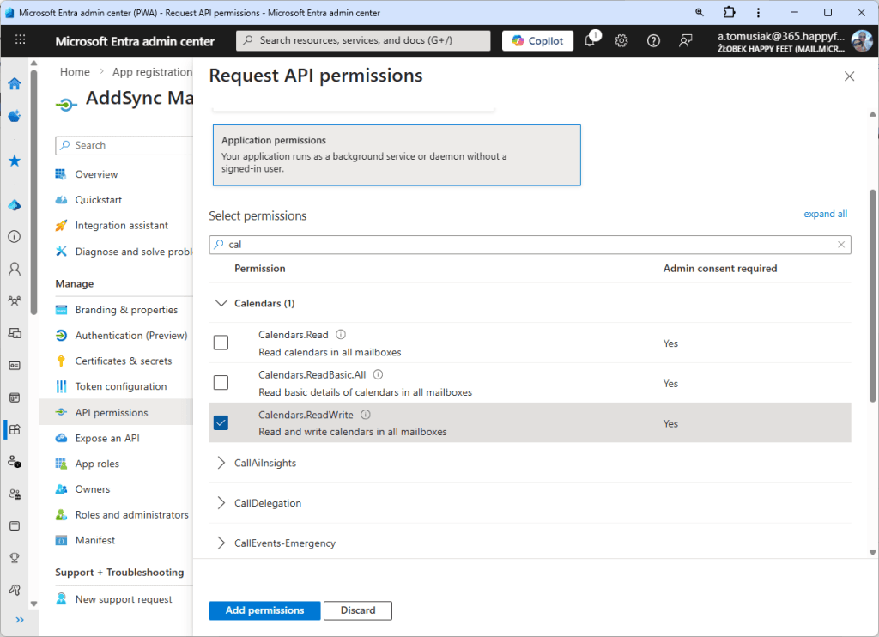Click the Home icon in left rail
The width and height of the screenshot is (879, 637).
tap(15, 83)
